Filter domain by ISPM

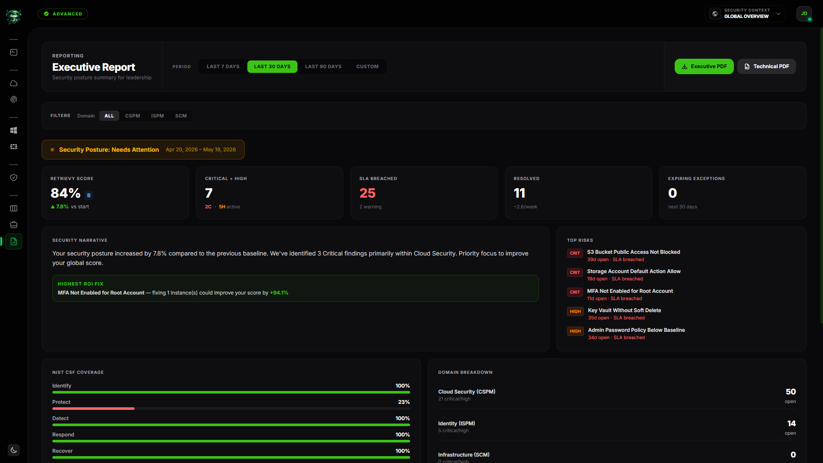pyautogui.click(x=157, y=116)
